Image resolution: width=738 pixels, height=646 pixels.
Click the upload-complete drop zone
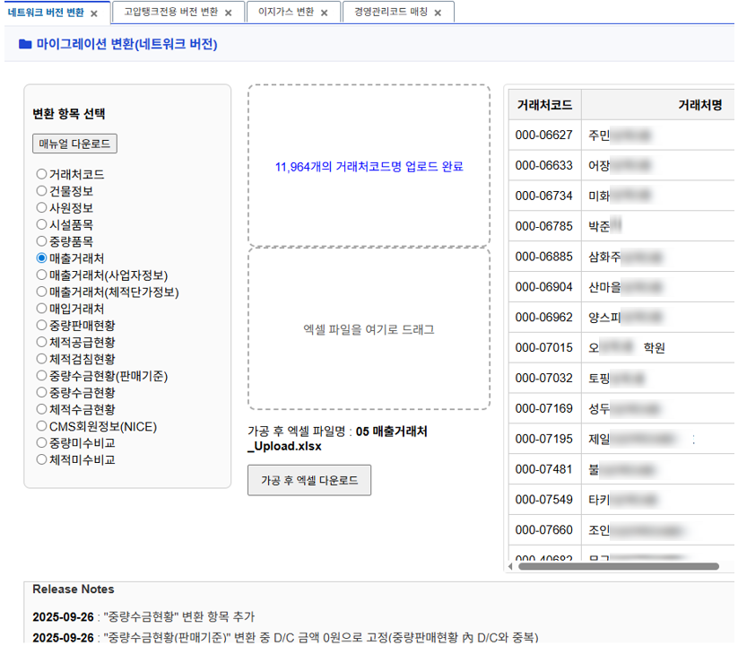point(369,166)
